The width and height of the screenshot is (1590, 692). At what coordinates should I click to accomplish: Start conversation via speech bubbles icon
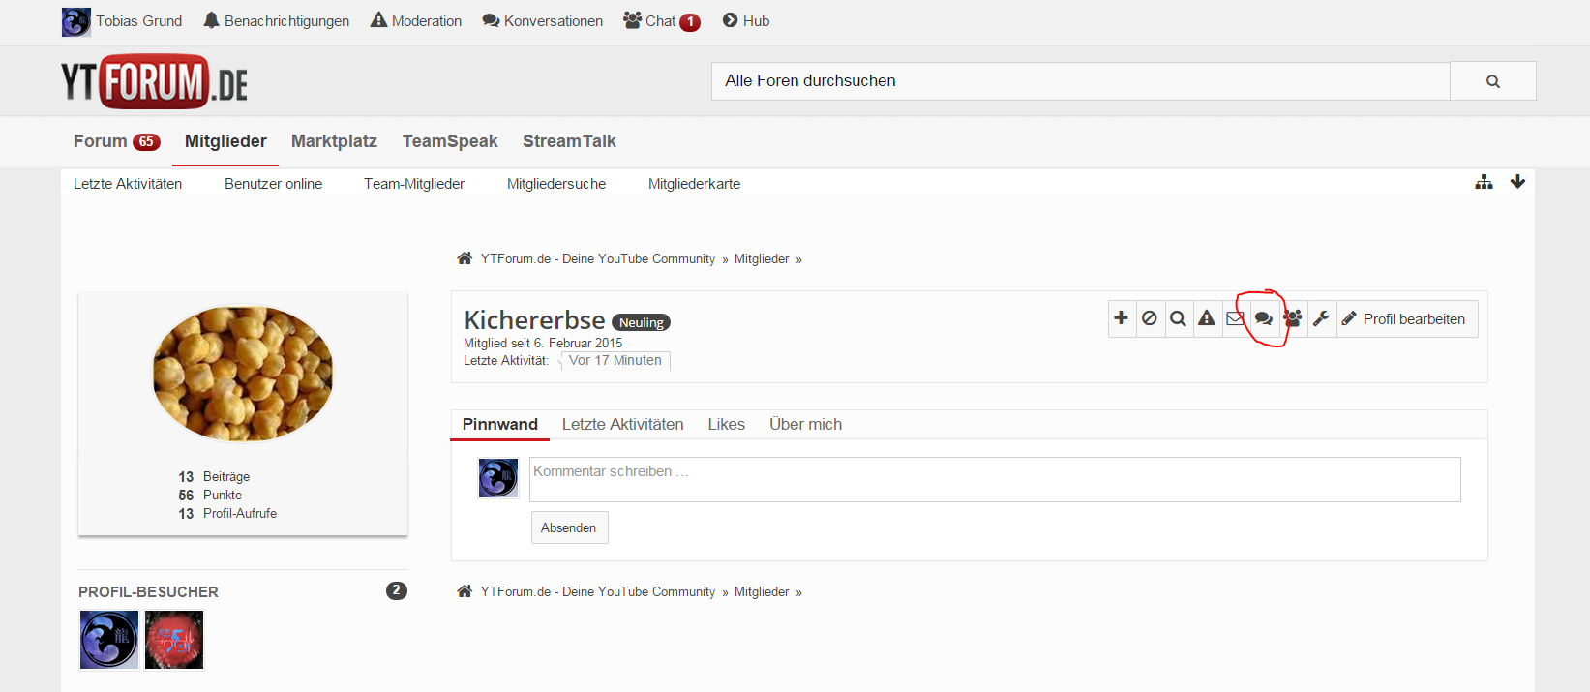tap(1264, 318)
